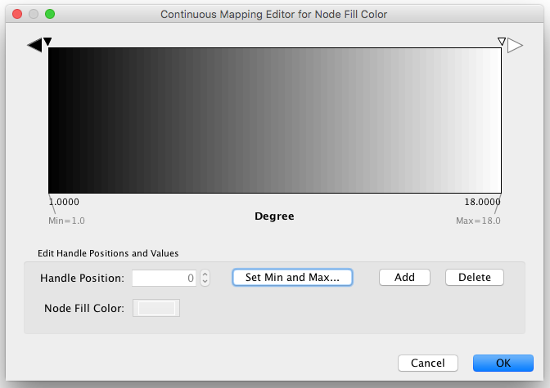Viewport: 550px width, 388px height.
Task: Click the white above-maximum color triangle
Action: tap(515, 45)
